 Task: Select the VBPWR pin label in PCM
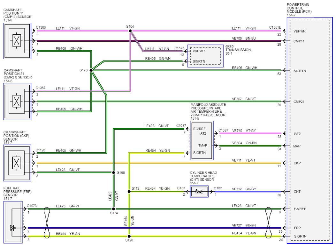300,31
